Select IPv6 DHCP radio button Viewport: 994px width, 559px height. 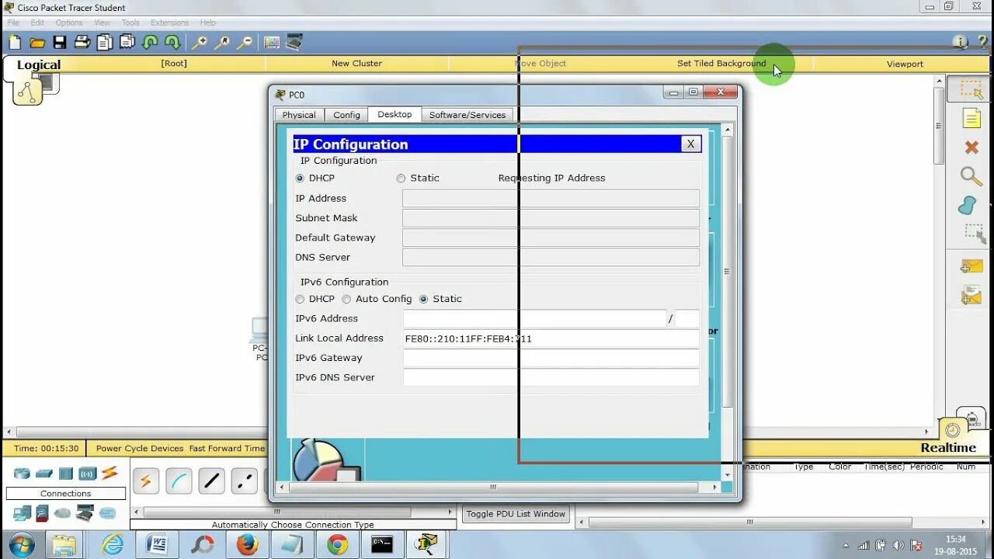coord(300,299)
